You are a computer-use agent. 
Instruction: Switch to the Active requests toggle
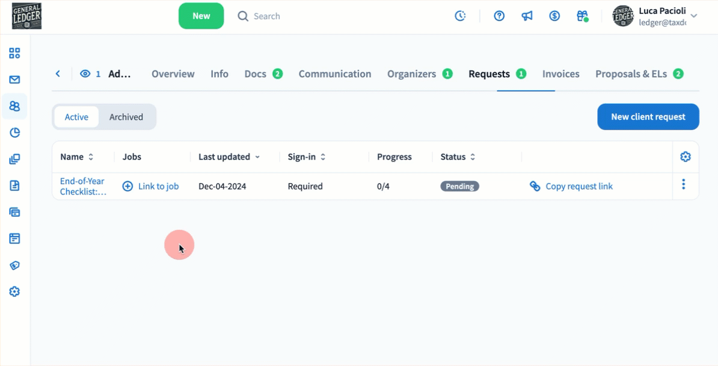pyautogui.click(x=76, y=117)
